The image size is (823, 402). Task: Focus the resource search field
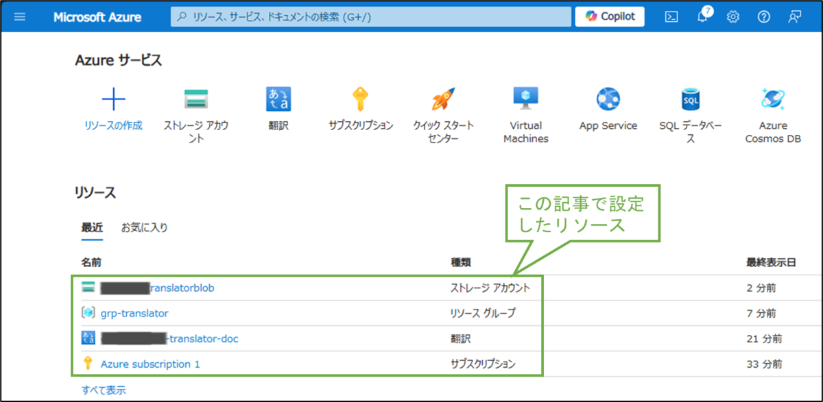[x=371, y=17]
